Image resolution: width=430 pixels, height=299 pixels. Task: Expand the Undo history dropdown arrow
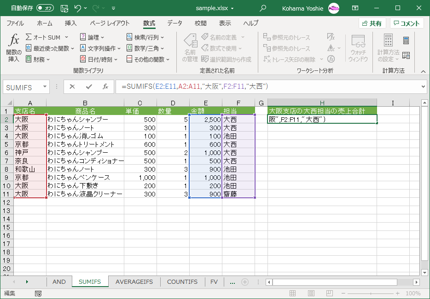click(x=85, y=8)
